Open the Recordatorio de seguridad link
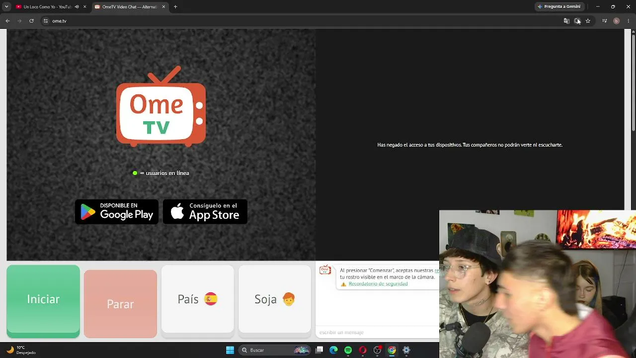Screen dimensions: 636x358 coord(378,284)
